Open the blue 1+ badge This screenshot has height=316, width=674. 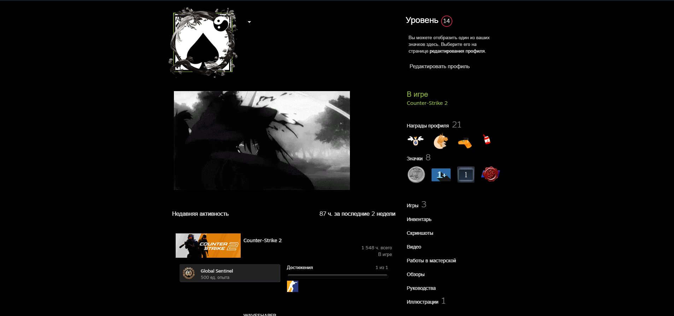(441, 174)
